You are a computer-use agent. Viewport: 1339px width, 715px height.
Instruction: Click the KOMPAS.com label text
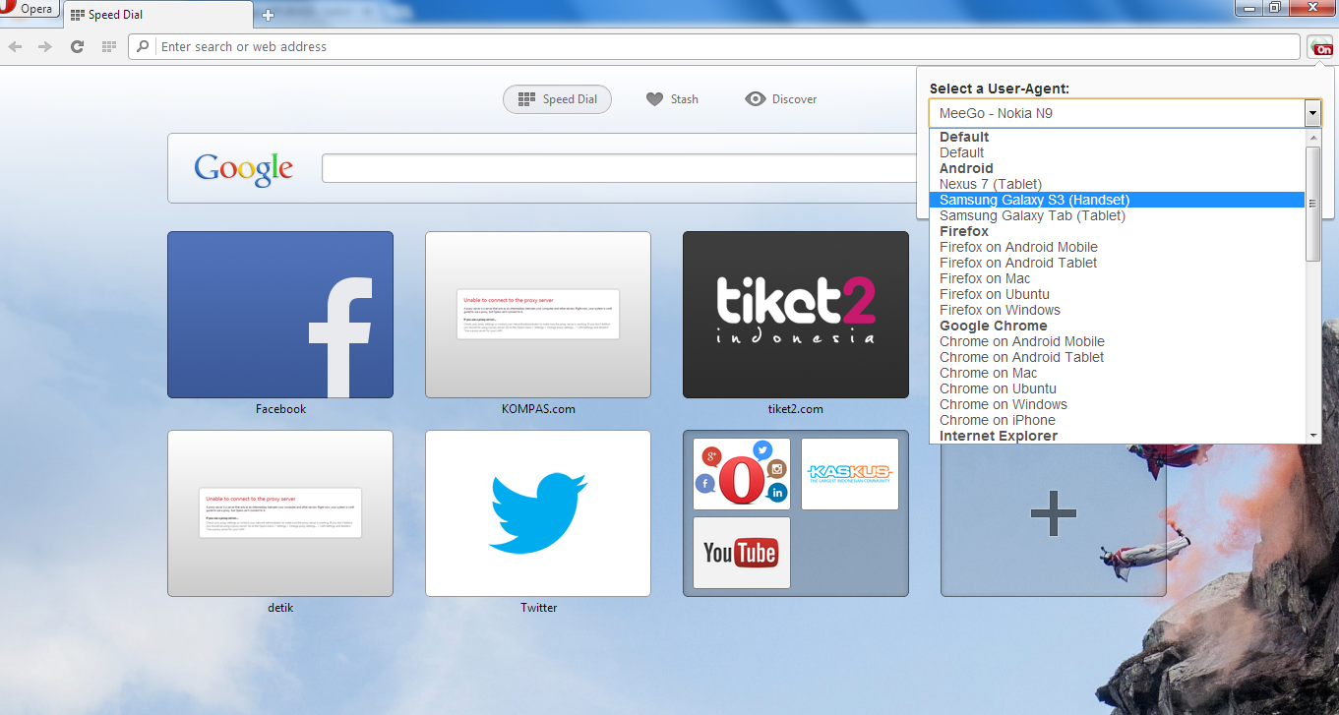click(538, 409)
